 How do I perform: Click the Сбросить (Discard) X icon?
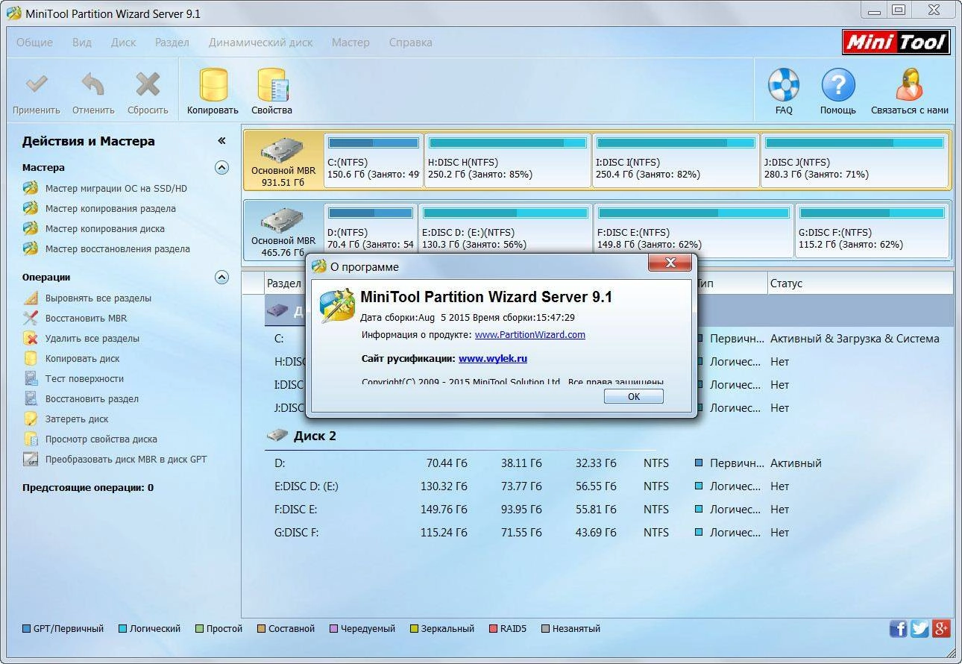point(148,84)
